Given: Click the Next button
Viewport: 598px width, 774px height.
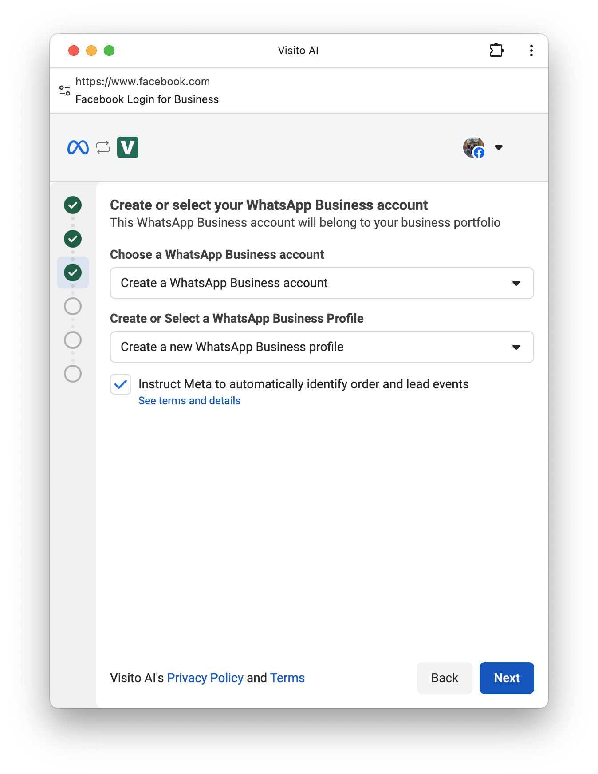Looking at the screenshot, I should (507, 678).
